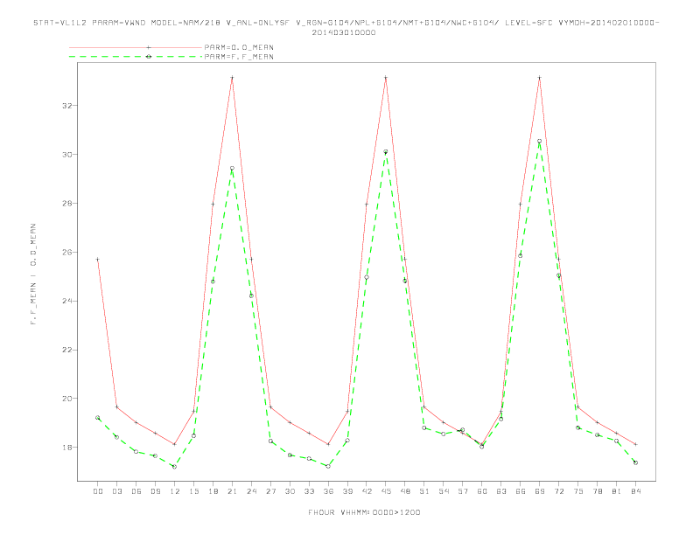
Task: Click x-axis forecast hour label 51
Action: point(424,491)
